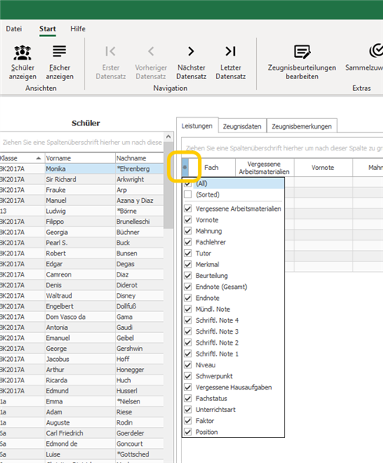Select student Frauke Arp

click(81, 190)
